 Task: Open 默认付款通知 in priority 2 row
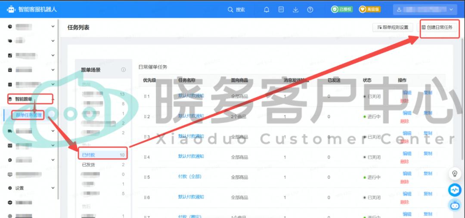click(x=191, y=116)
